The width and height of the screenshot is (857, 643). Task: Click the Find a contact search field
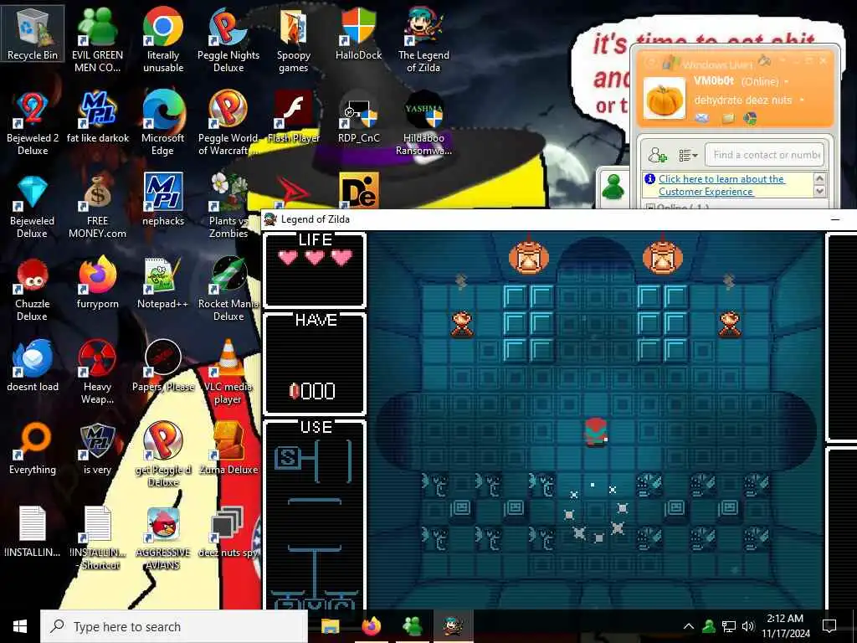764,155
